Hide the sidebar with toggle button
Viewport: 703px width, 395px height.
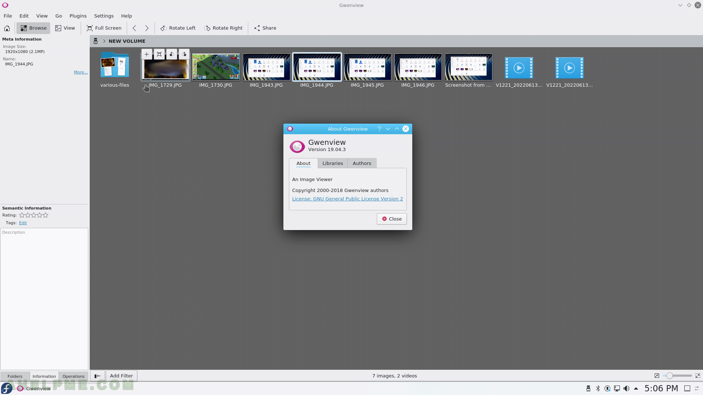(97, 376)
